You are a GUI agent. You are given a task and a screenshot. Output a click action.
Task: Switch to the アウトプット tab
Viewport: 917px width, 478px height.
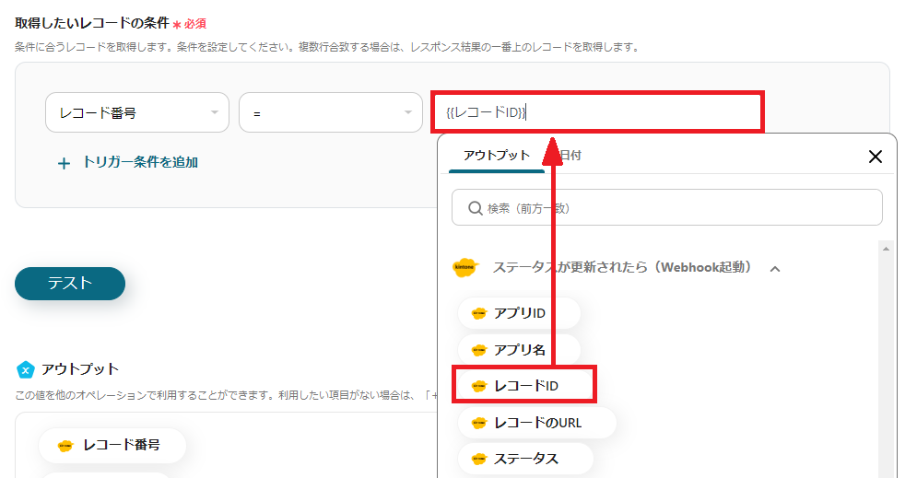pos(497,155)
